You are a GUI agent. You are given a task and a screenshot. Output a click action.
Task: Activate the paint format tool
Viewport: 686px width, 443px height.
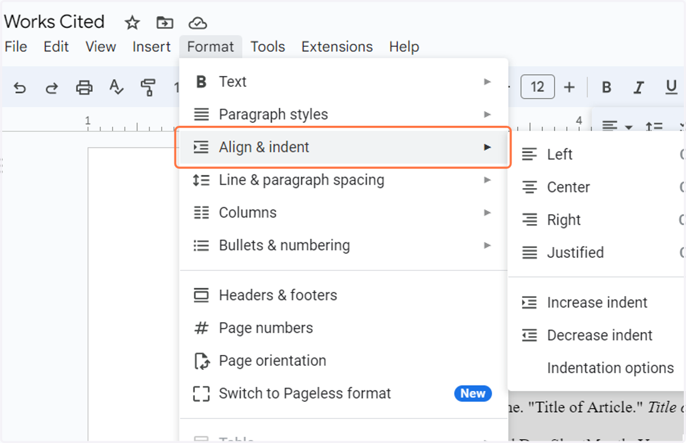(x=148, y=87)
